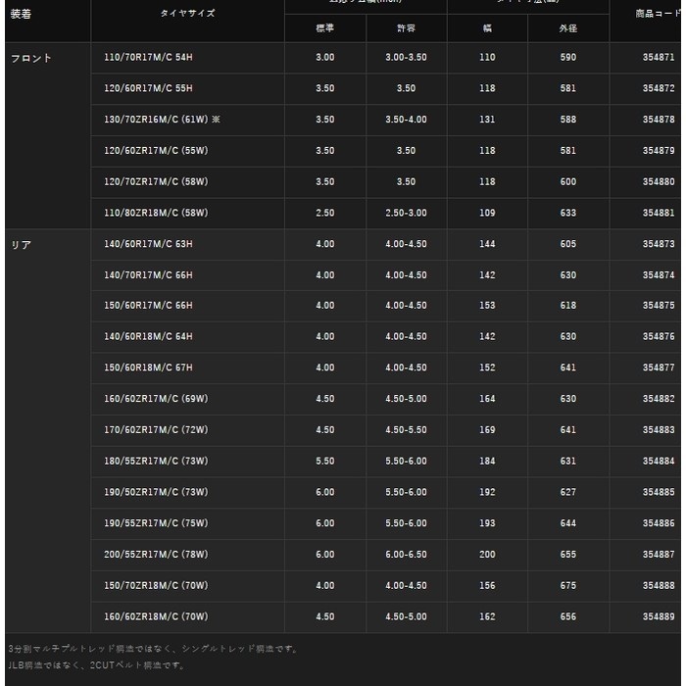Image resolution: width=686 pixels, height=686 pixels.
Task: Select the リア row group label
Action: (22, 245)
